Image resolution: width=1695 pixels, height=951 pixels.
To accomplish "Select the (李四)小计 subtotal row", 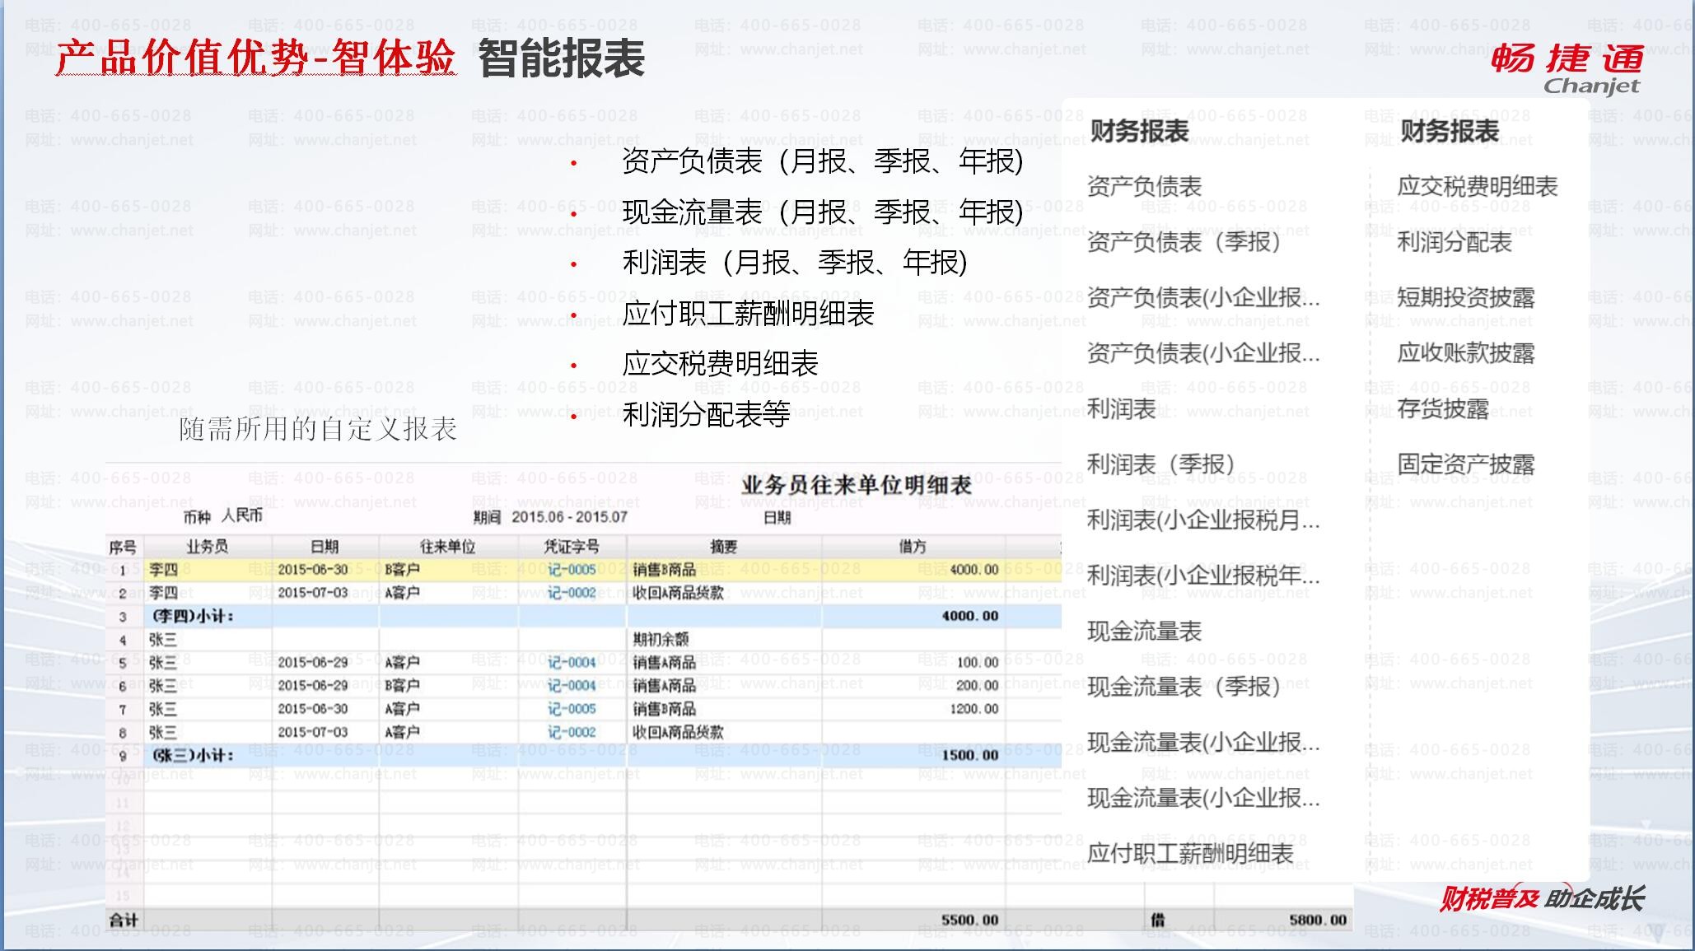I will (x=193, y=616).
